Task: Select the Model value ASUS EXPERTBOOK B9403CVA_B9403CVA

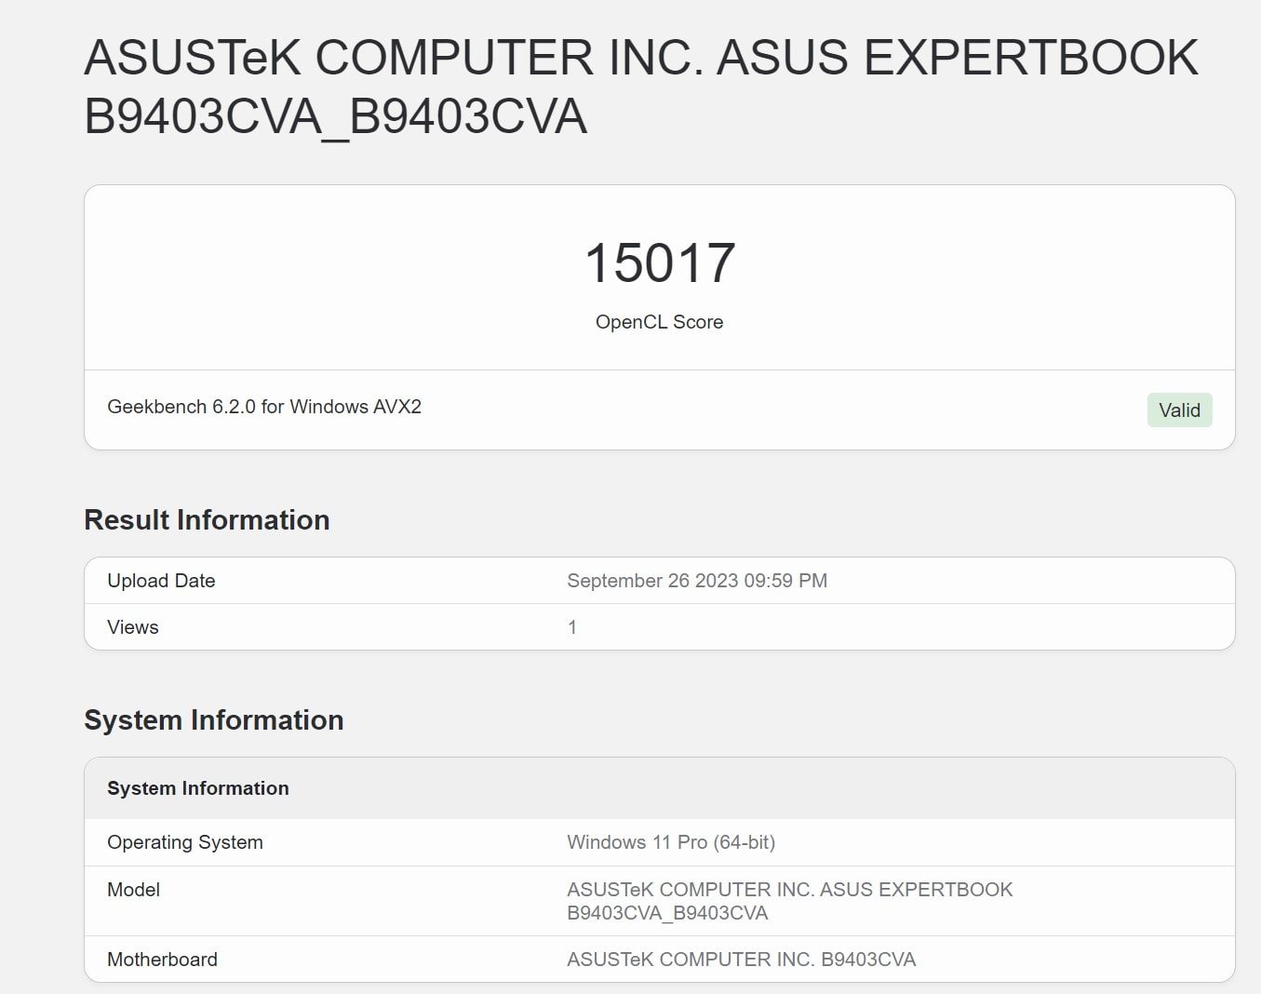Action: click(x=790, y=901)
